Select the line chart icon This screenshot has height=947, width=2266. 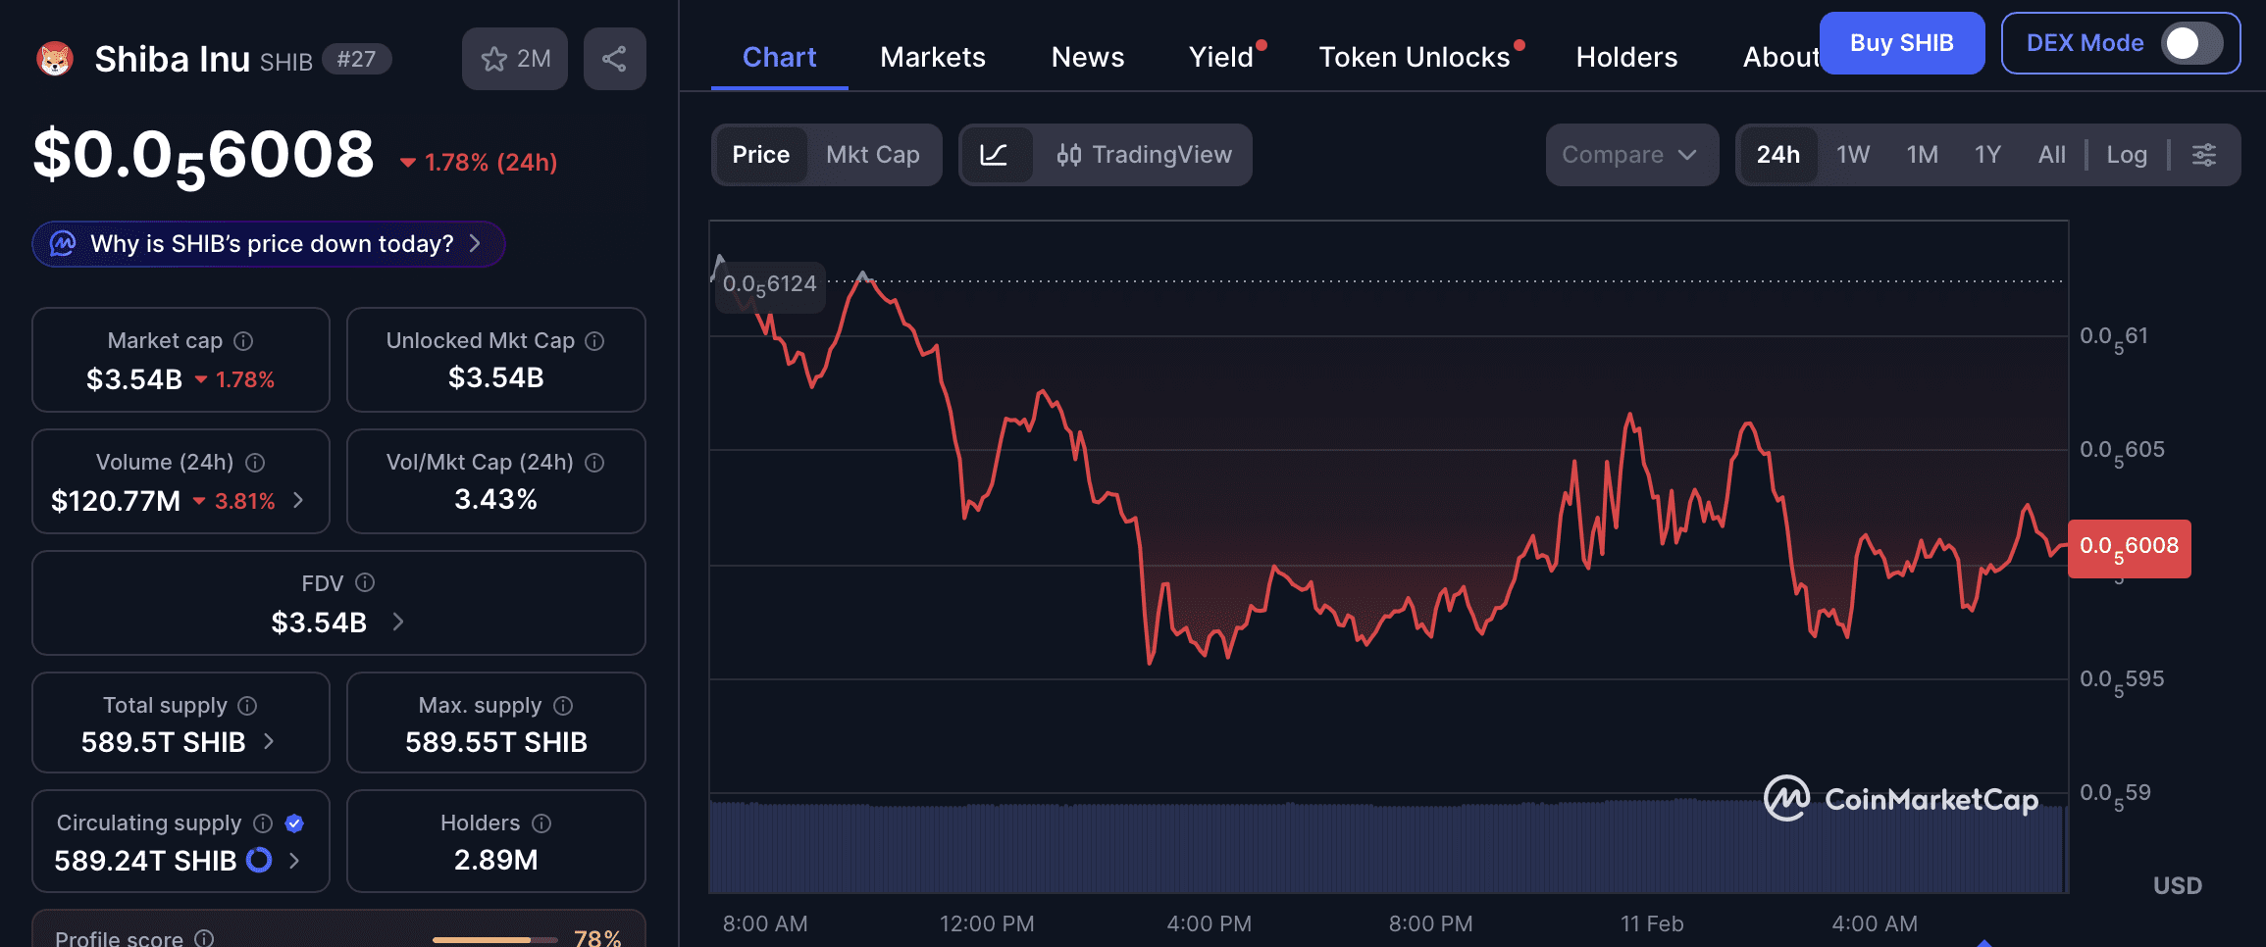(994, 155)
